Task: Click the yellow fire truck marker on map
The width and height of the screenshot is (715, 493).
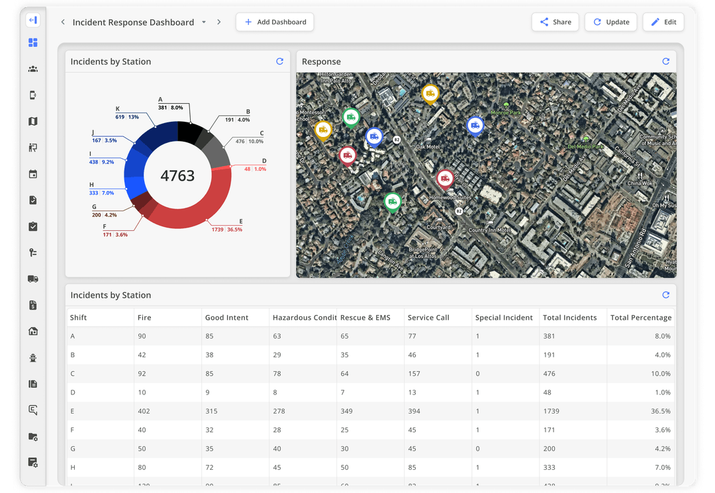Action: (430, 93)
